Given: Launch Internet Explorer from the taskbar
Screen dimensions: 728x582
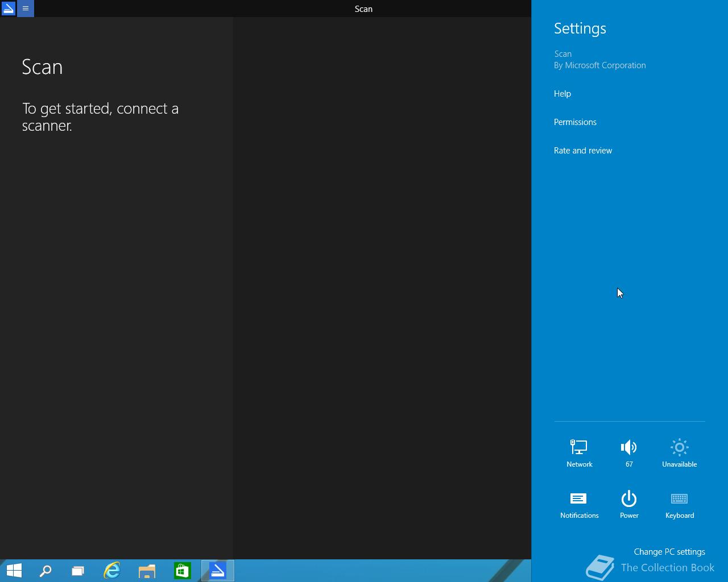Looking at the screenshot, I should 112,571.
